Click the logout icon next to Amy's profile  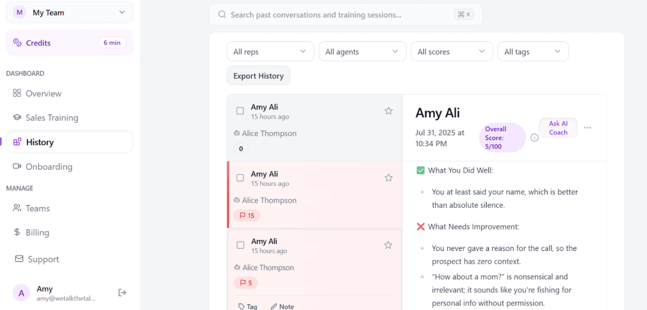pyautogui.click(x=122, y=293)
